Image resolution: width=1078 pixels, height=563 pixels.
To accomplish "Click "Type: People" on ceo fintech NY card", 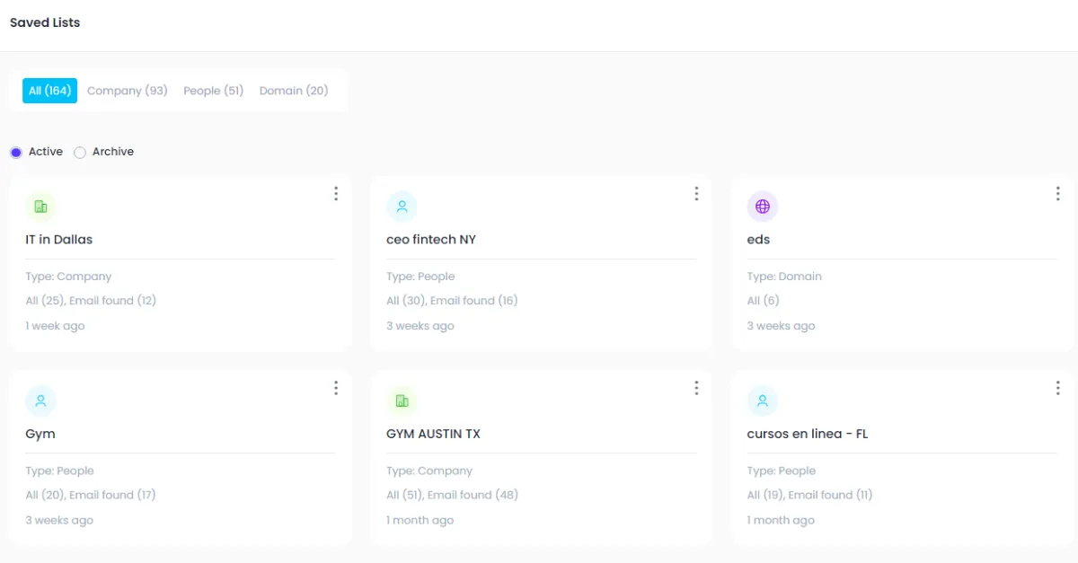I will point(420,277).
